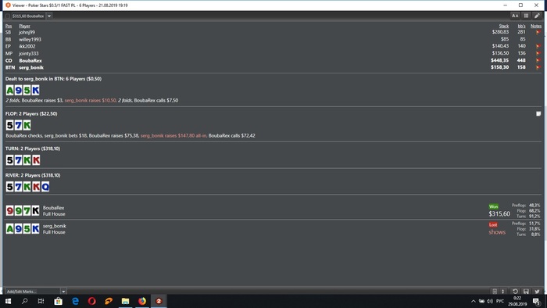Click the $315,60 winnings amount

[499, 214]
